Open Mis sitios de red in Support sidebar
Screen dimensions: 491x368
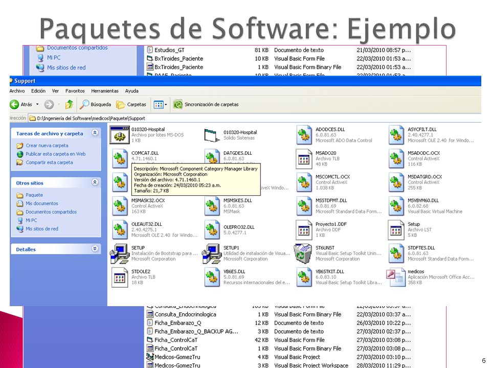pyautogui.click(x=42, y=229)
